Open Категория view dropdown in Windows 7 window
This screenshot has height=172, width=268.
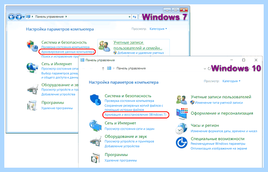point(158,29)
